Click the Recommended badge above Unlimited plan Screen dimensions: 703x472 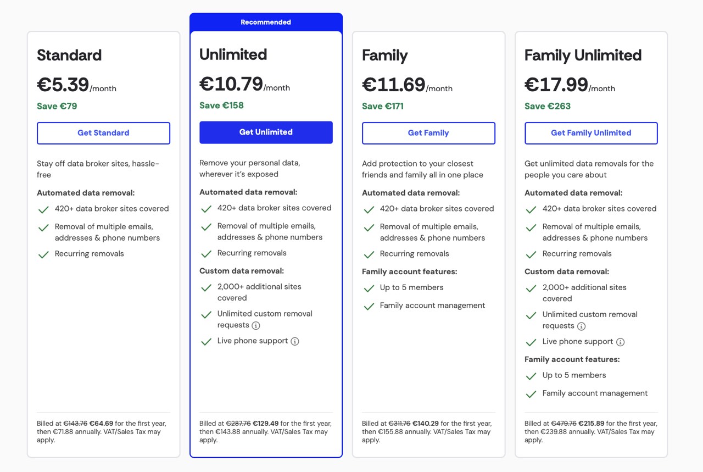point(266,22)
